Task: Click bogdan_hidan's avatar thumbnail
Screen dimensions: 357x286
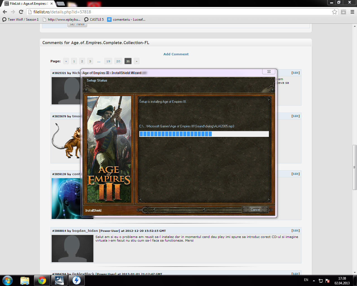Action: pos(73,248)
